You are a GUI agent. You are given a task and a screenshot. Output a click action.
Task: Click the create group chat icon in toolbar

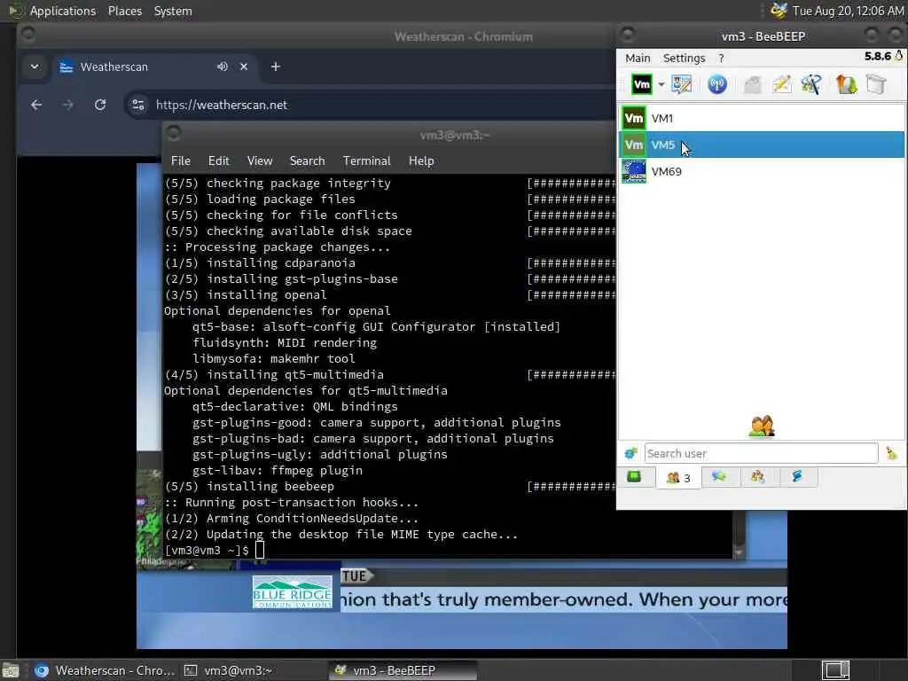811,84
